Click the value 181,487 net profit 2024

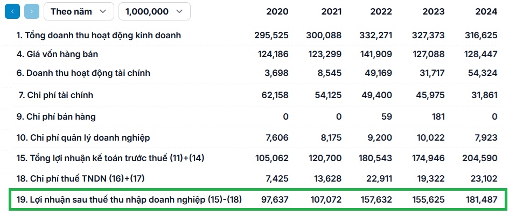point(482,199)
